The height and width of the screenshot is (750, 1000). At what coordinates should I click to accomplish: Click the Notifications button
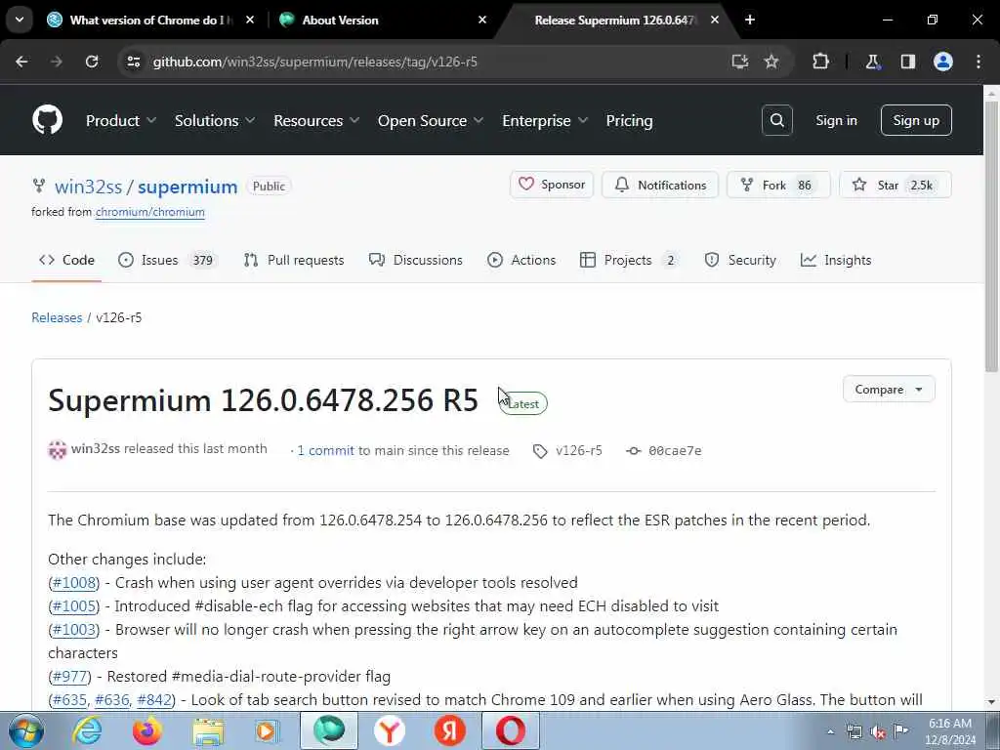pyautogui.click(x=660, y=185)
